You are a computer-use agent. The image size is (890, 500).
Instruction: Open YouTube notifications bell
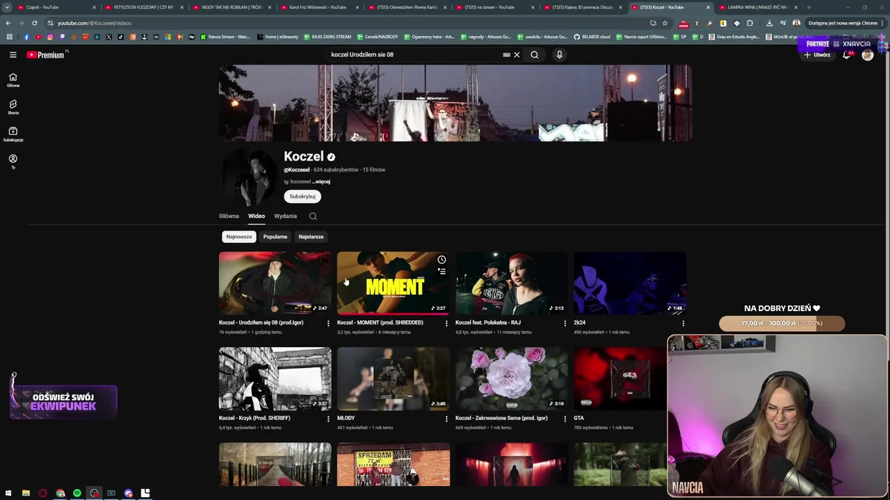(x=846, y=55)
